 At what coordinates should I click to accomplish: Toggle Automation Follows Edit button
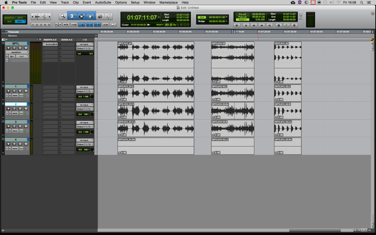tap(82, 25)
